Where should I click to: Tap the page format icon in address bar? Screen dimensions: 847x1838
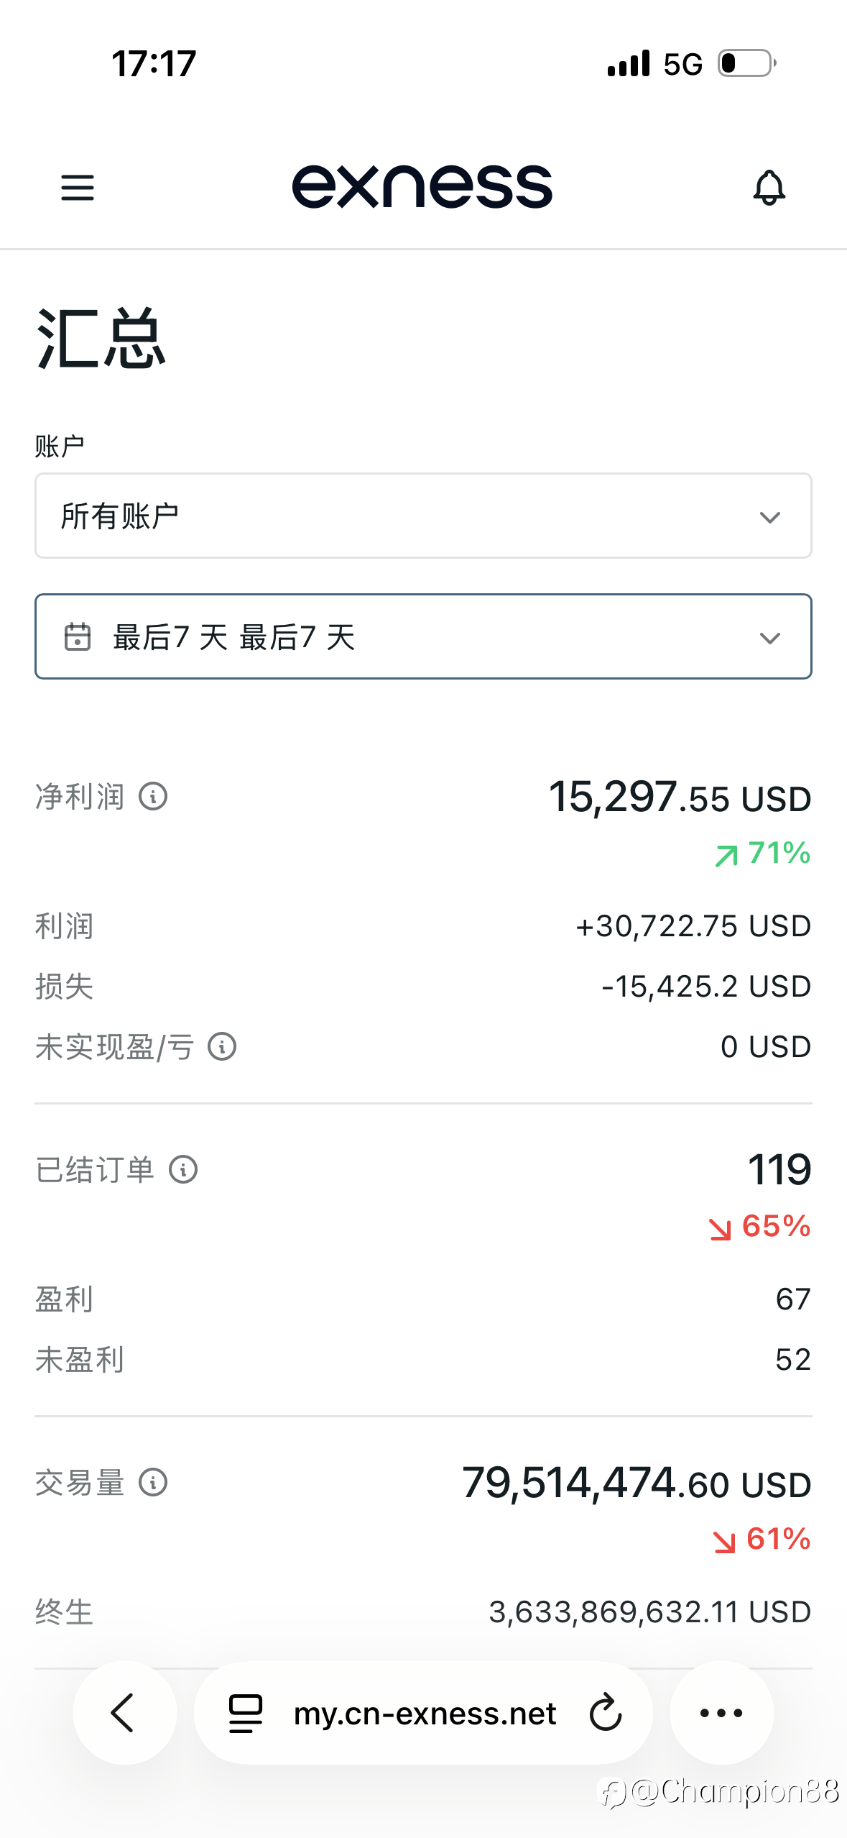tap(246, 1713)
